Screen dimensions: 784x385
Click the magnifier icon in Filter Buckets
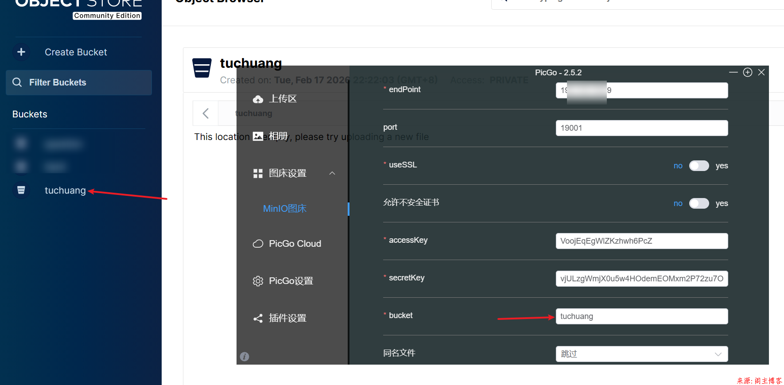pyautogui.click(x=17, y=82)
